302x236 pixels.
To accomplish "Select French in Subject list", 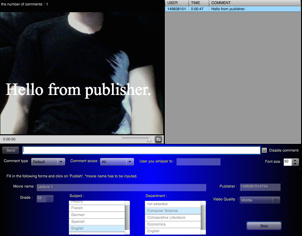I will (97, 208).
